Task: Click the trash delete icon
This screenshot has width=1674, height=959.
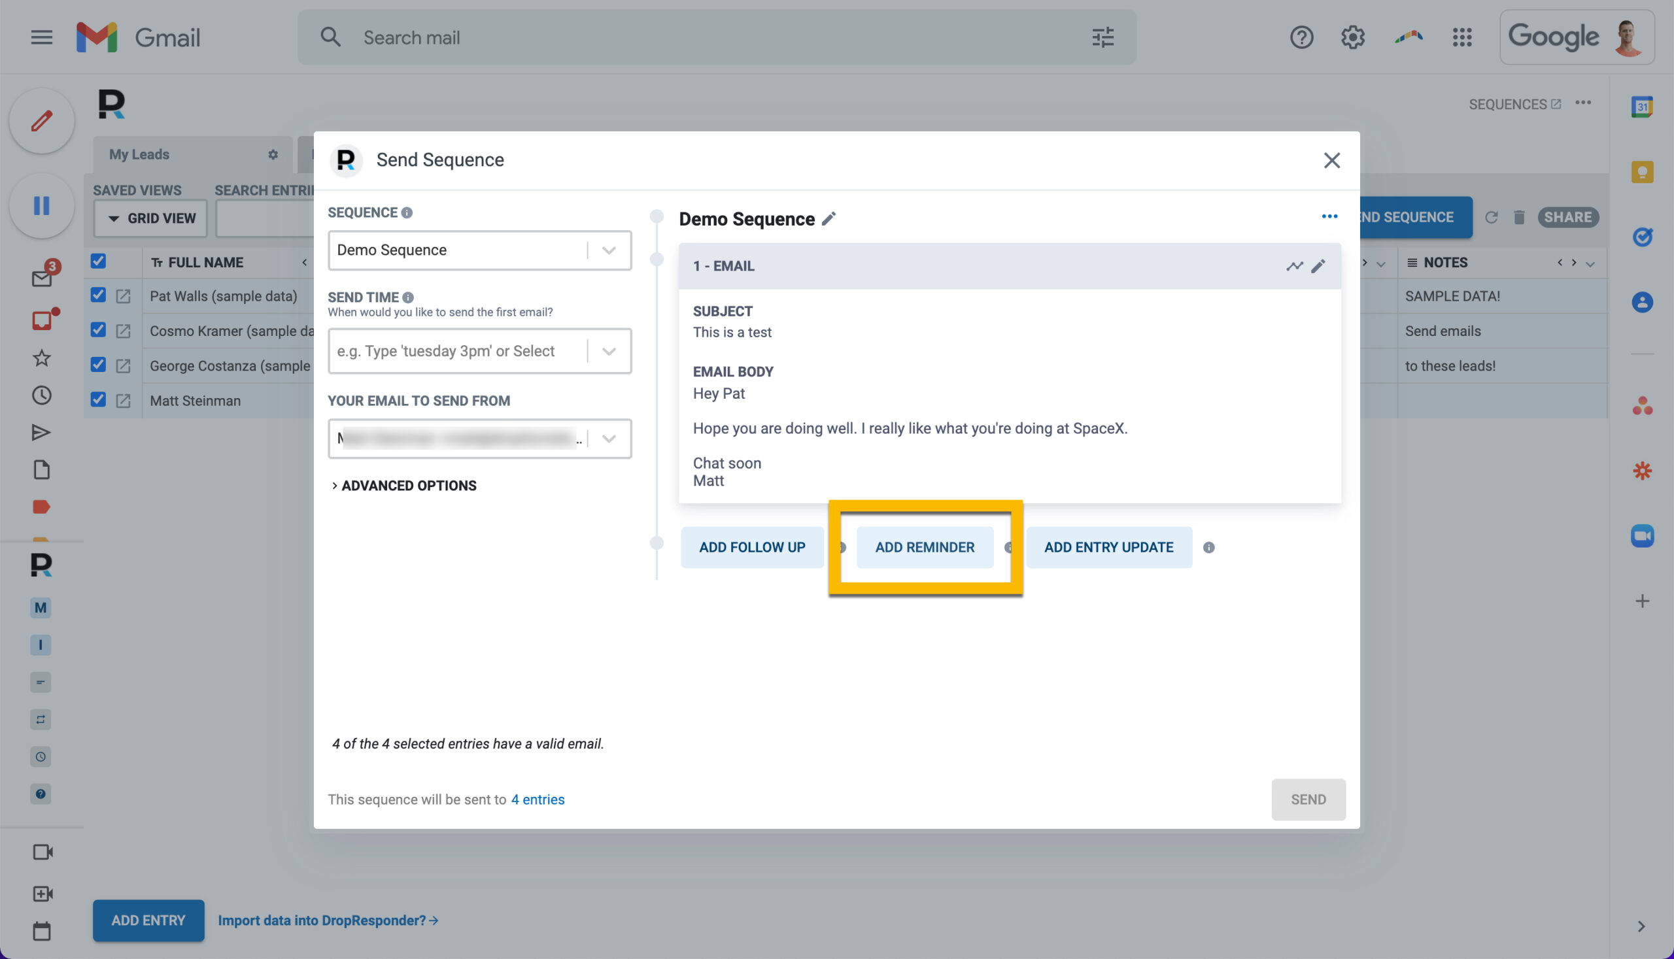Action: click(1518, 217)
